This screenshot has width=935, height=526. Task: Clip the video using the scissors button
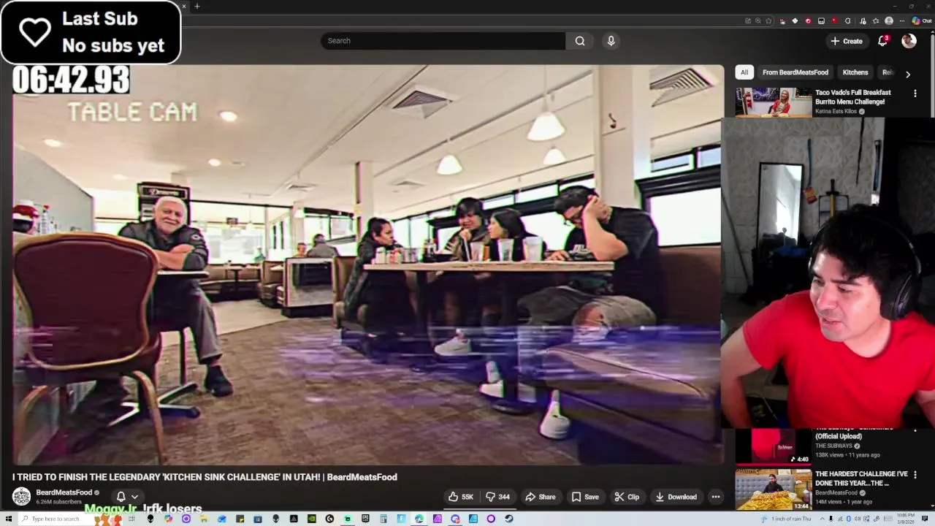tap(627, 497)
